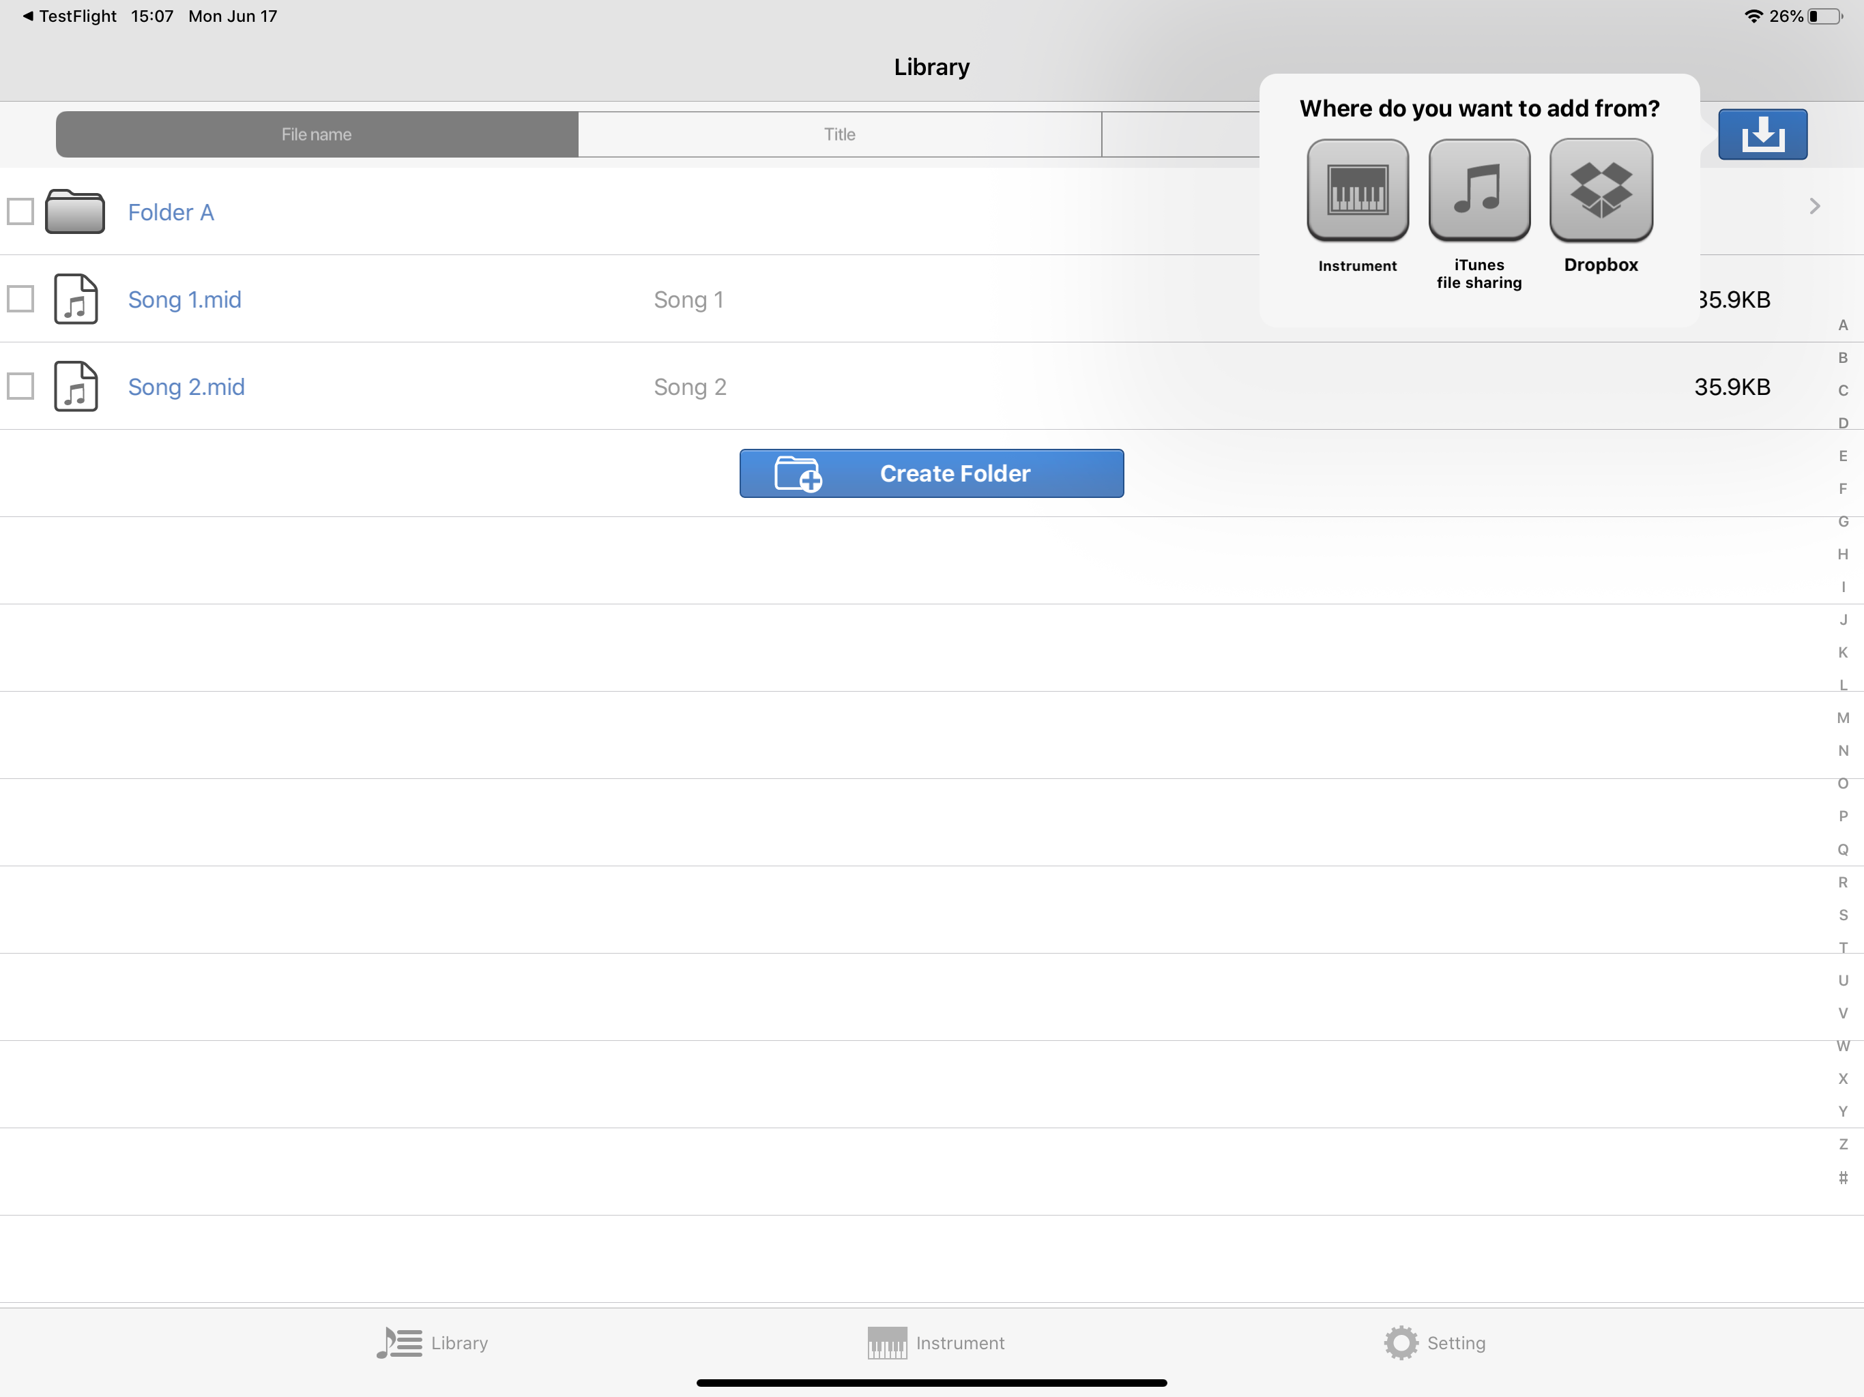Click the Song 1 title text
Viewport: 1864px width, 1397px height.
tap(688, 299)
